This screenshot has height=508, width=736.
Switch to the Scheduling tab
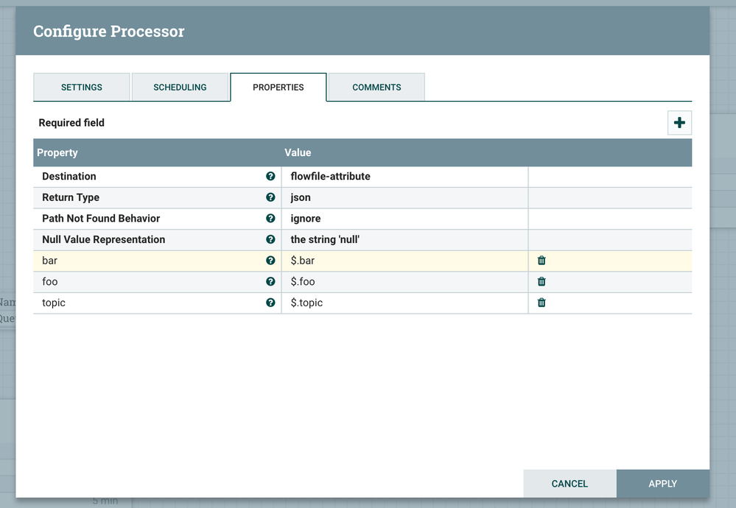(180, 87)
